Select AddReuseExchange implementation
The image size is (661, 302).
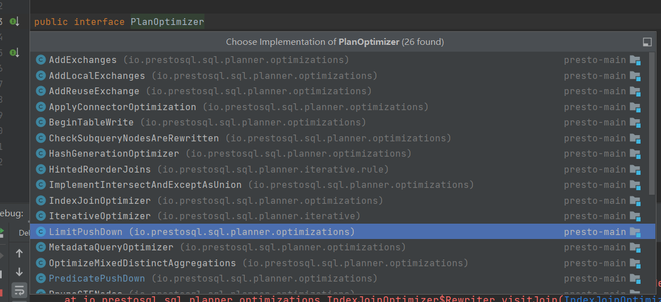[x=94, y=91]
